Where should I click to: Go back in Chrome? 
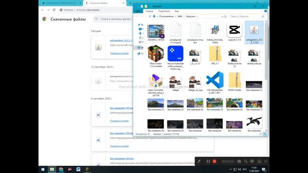[43, 10]
